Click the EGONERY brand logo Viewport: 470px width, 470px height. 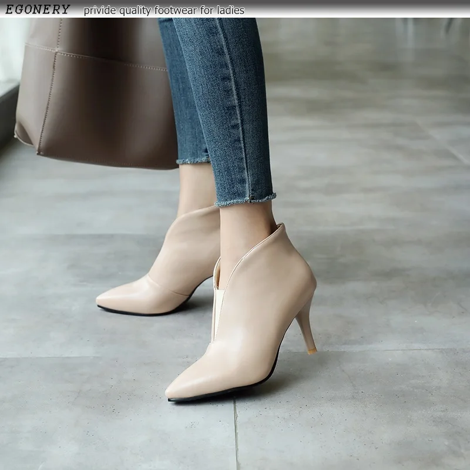pos(38,9)
